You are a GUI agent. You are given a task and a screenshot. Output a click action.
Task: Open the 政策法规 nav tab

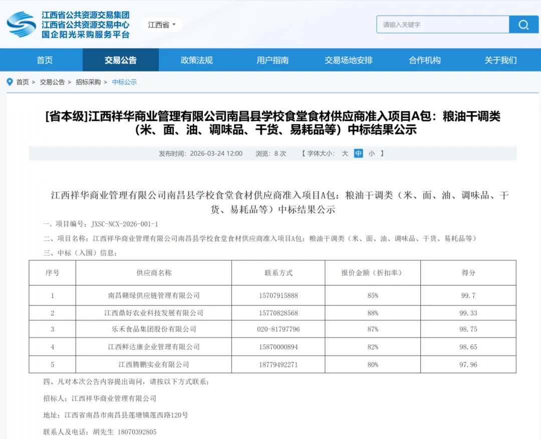[197, 60]
